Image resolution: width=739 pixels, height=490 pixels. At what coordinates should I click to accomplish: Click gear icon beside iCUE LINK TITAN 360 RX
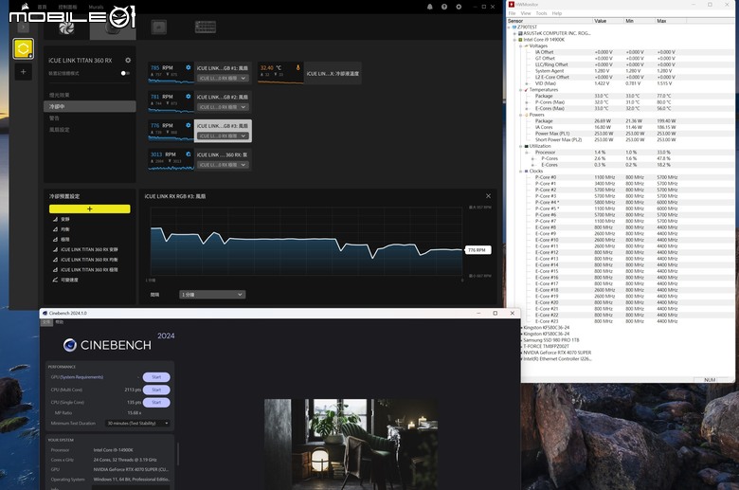tap(128, 61)
